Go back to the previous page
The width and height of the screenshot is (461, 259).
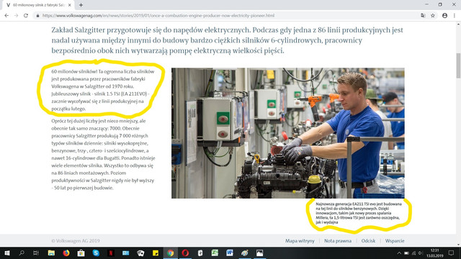tap(6, 16)
